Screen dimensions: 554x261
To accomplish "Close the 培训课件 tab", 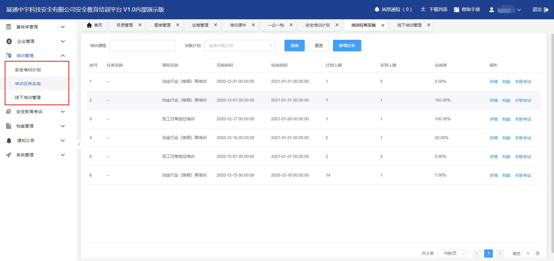I will click(253, 25).
